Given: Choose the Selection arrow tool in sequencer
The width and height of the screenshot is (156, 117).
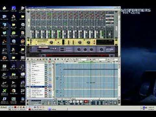Looking at the screenshot, I should coord(62,59).
